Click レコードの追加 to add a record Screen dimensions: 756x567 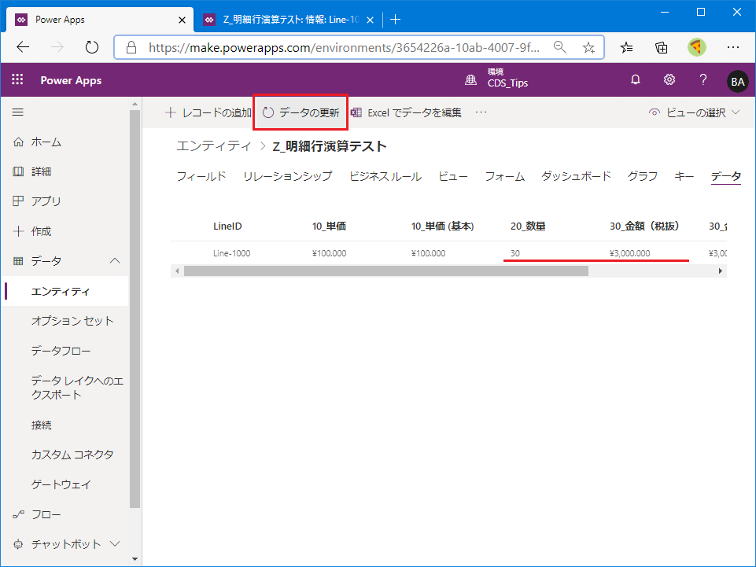pyautogui.click(x=208, y=112)
